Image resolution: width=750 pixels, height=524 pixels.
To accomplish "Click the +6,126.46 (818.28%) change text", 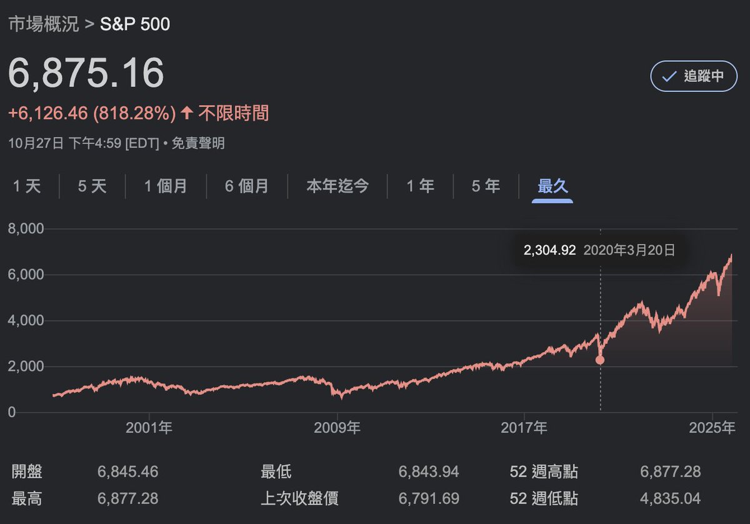I will tap(92, 113).
